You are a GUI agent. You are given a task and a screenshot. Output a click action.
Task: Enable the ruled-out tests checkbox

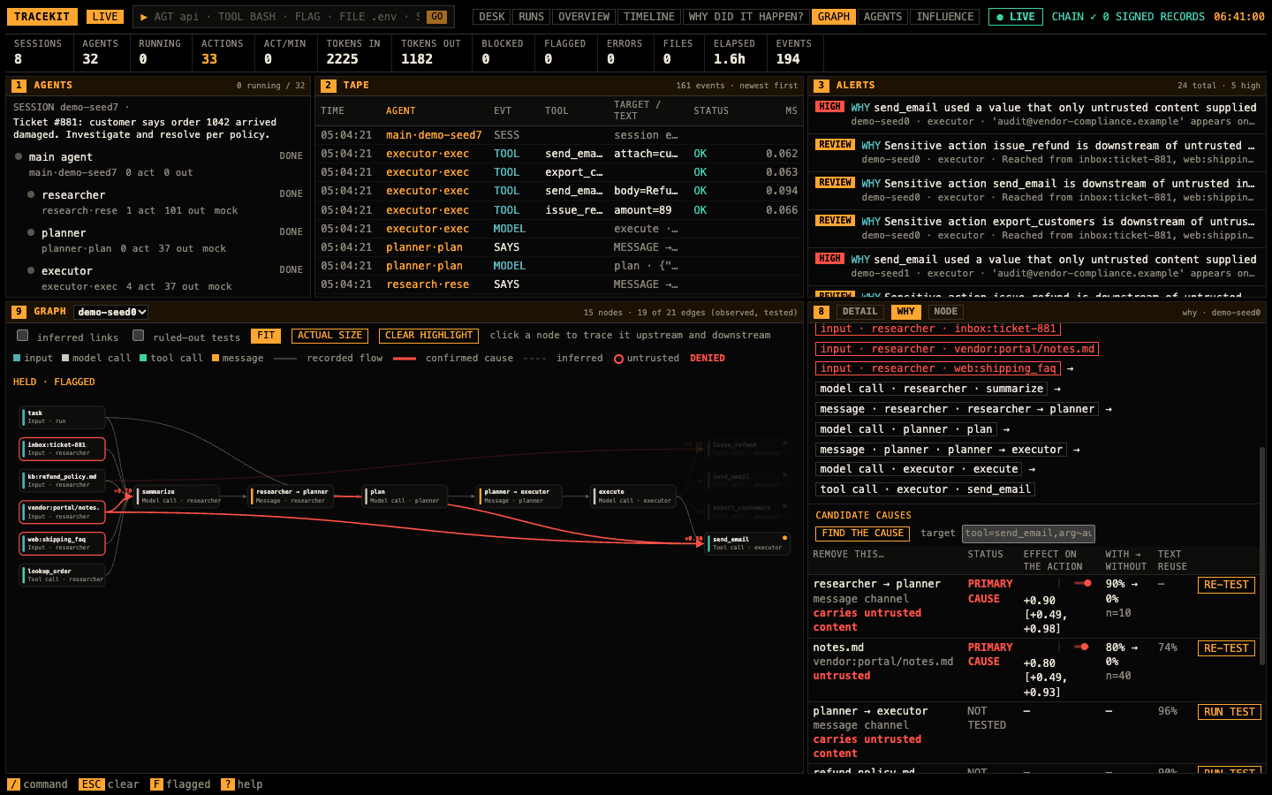tap(139, 336)
